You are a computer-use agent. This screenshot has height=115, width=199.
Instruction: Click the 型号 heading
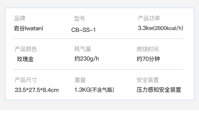pos(80,19)
